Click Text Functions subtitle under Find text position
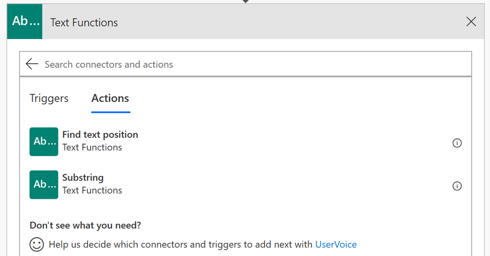 click(x=92, y=147)
